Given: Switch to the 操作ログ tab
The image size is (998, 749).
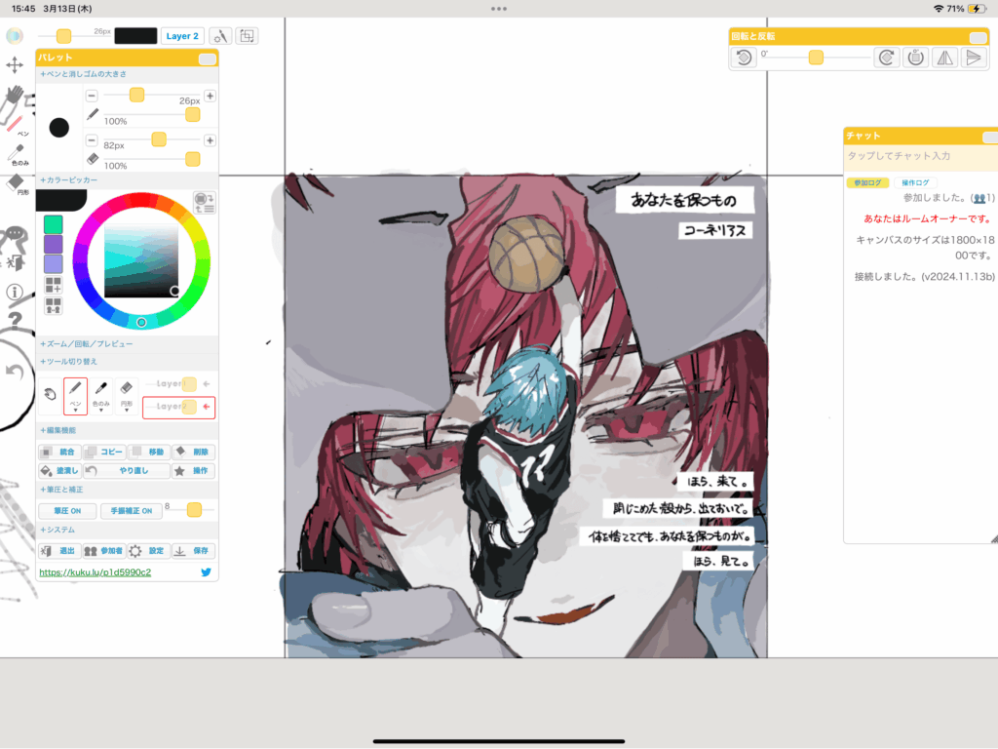Looking at the screenshot, I should pos(916,182).
